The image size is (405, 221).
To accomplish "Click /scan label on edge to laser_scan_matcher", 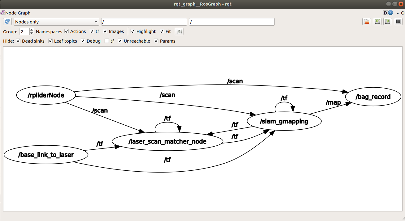I will click(x=100, y=110).
